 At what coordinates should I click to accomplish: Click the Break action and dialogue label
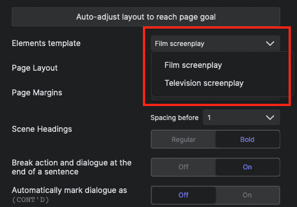pyautogui.click(x=72, y=167)
